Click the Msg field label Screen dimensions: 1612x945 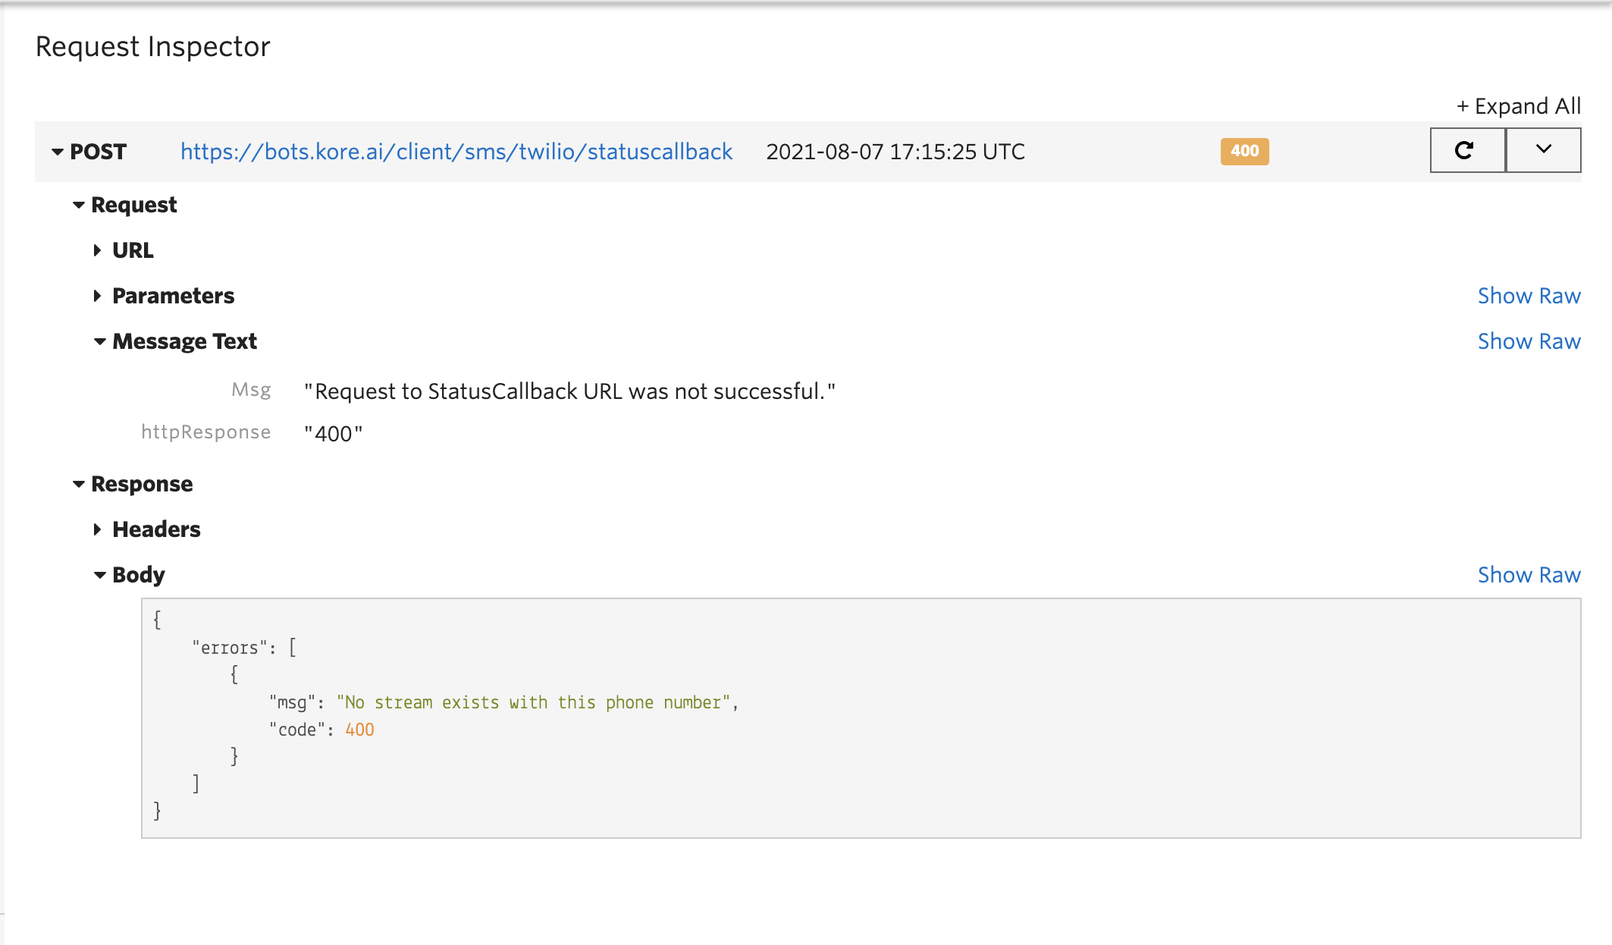pos(251,390)
